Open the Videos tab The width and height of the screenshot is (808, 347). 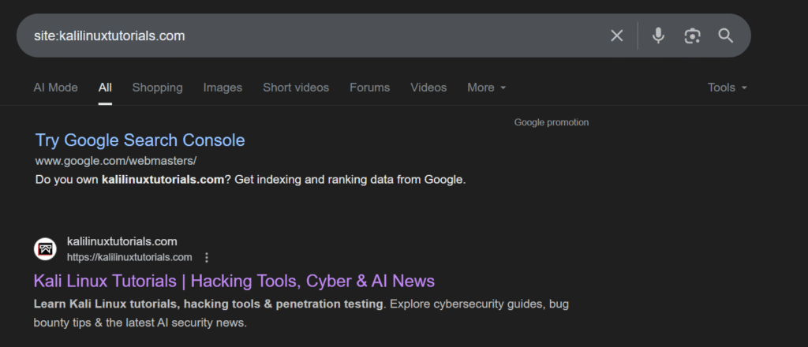click(428, 88)
